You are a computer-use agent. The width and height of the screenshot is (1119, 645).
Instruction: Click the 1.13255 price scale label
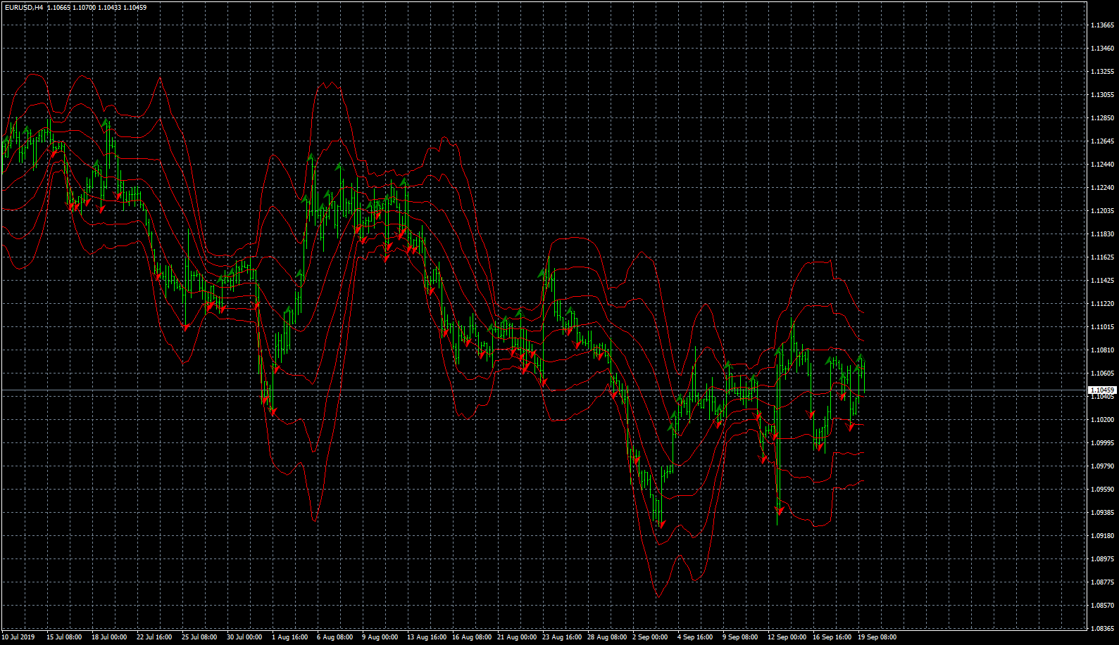[1102, 72]
